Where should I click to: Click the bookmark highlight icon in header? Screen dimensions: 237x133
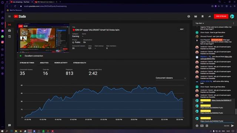point(203,16)
